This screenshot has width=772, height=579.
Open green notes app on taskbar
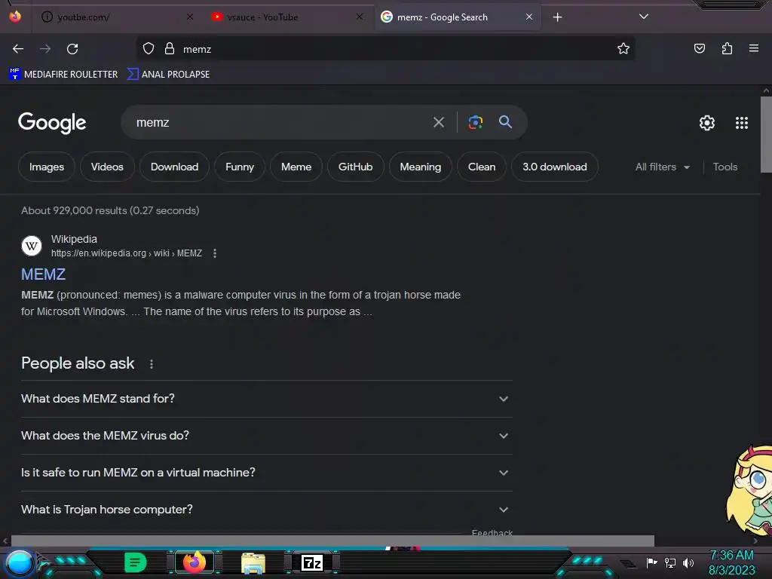tap(136, 562)
